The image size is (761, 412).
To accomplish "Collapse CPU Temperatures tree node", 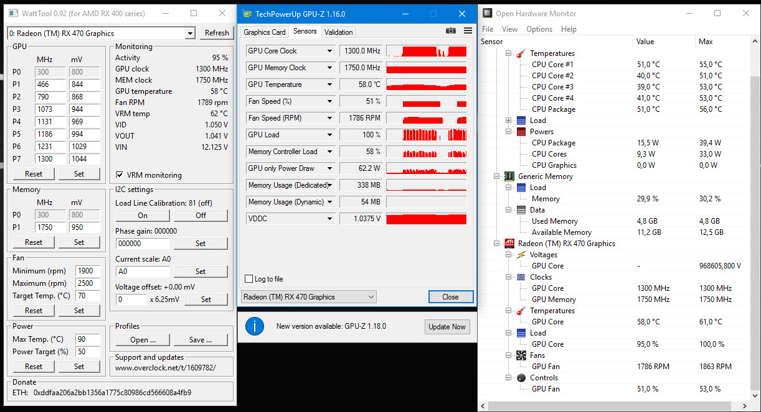I will click(509, 53).
